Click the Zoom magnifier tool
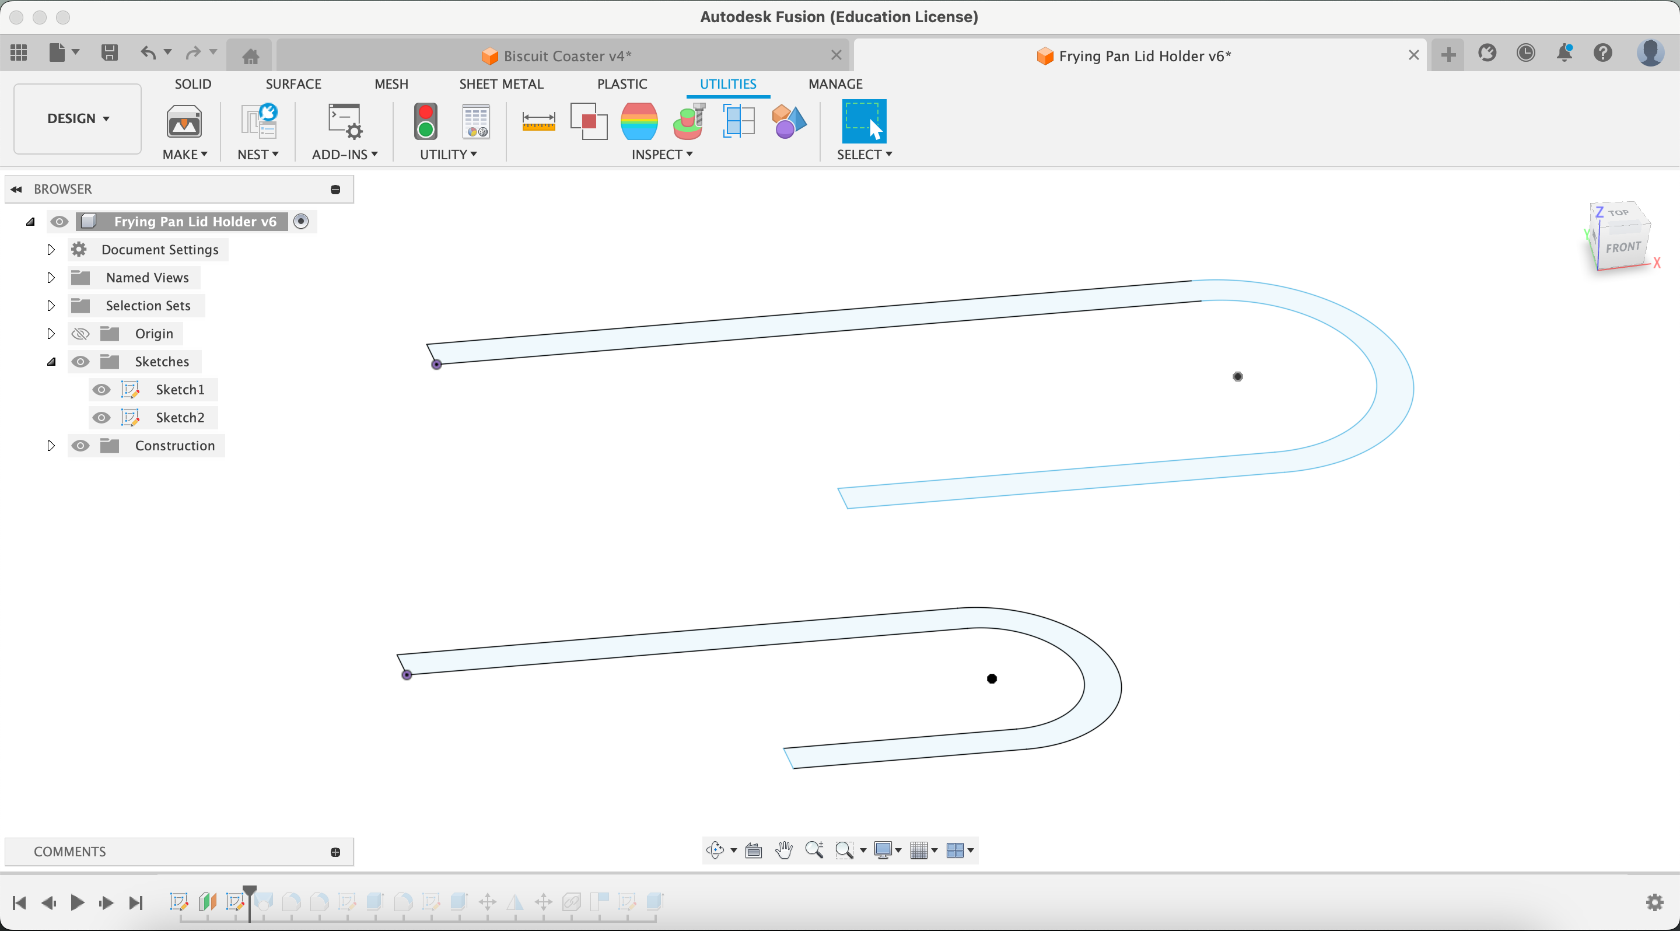Viewport: 1680px width, 931px height. tap(814, 849)
